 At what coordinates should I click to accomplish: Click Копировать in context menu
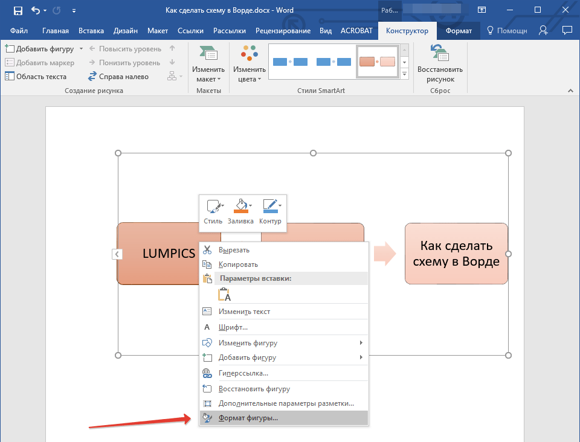(238, 264)
